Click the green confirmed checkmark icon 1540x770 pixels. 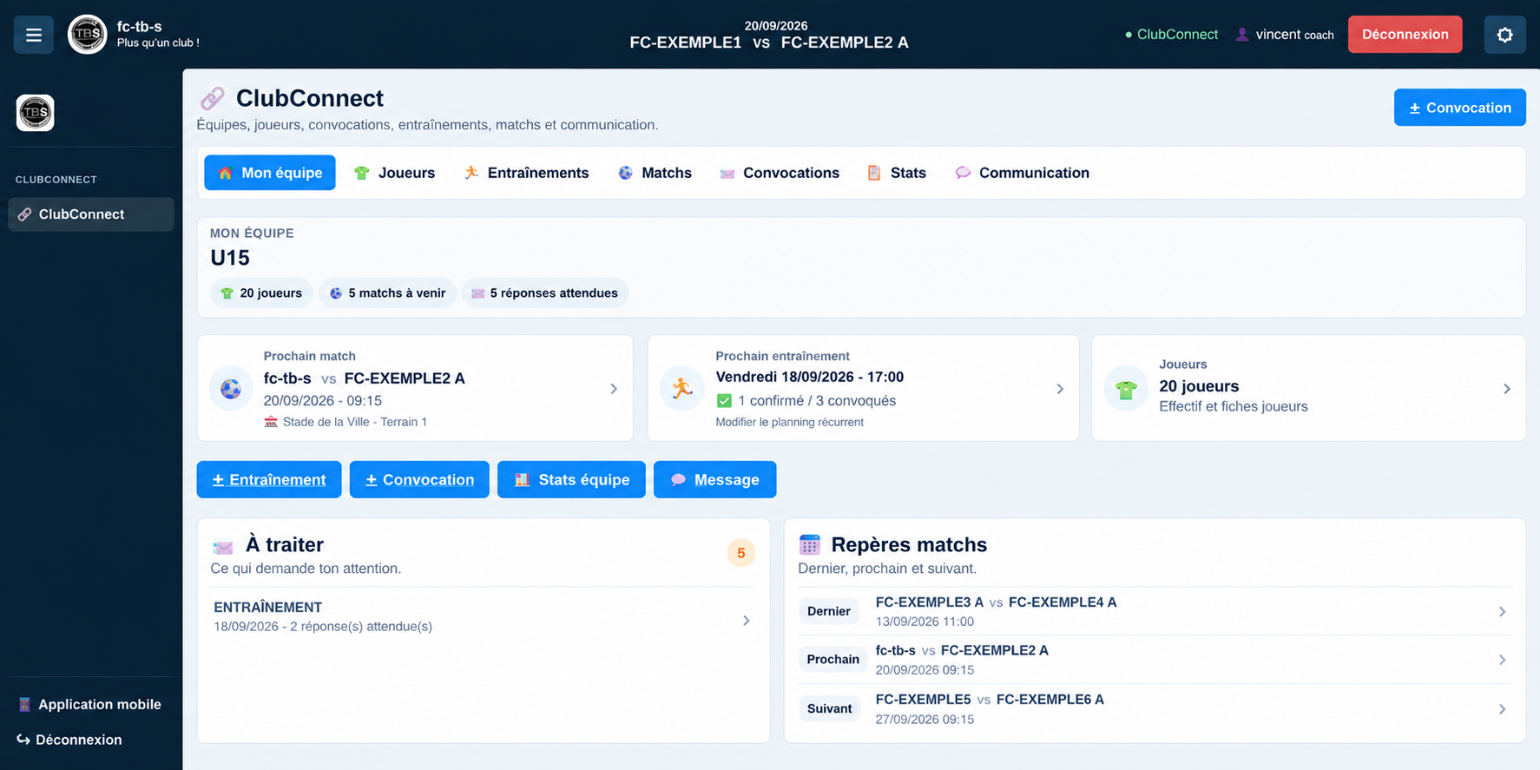click(x=724, y=401)
